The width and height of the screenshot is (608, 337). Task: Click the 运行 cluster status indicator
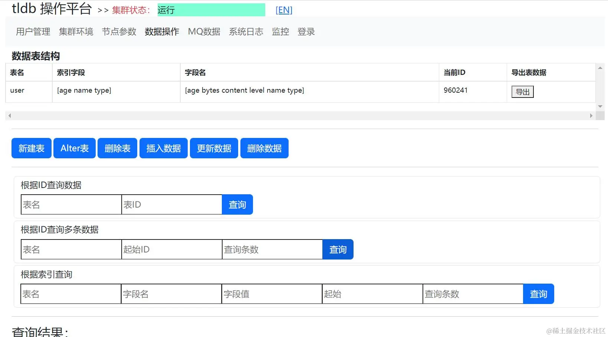point(211,10)
